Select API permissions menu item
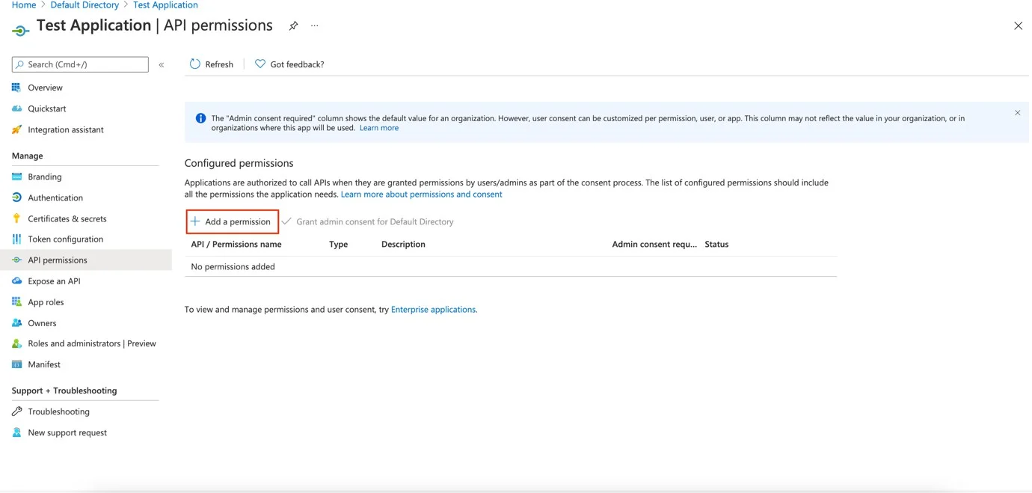Screen dimensions: 1032x493 point(58,260)
